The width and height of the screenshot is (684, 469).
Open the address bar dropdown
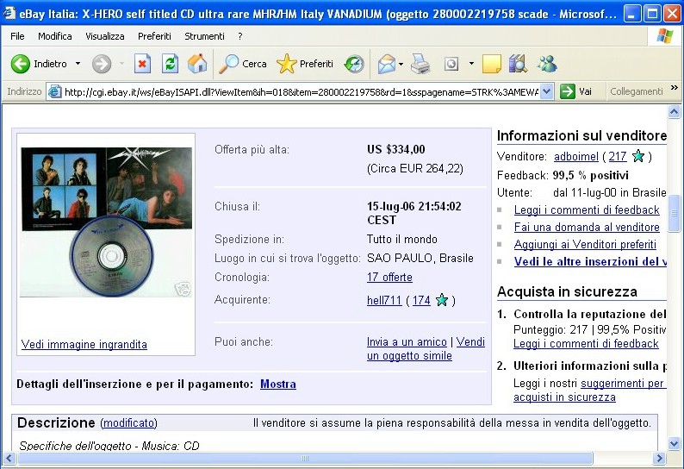point(547,91)
